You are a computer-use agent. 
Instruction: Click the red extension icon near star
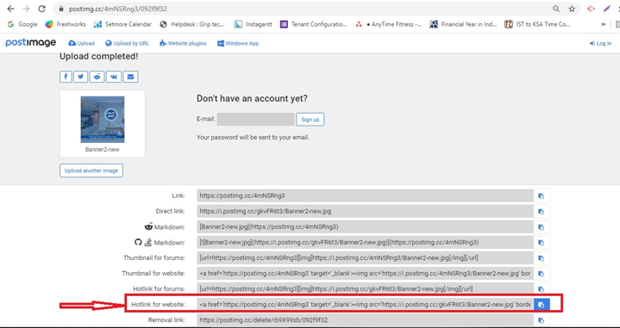[592, 9]
